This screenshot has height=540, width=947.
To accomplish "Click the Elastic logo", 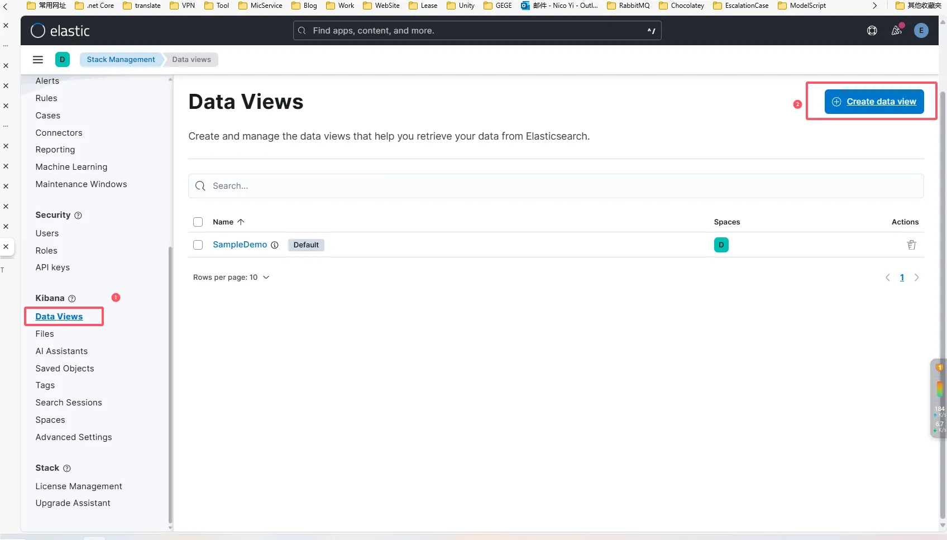I will [60, 31].
